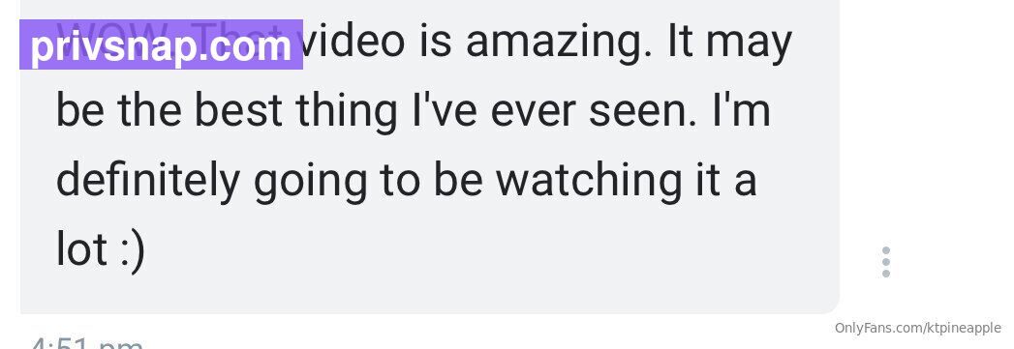This screenshot has height=349, width=1014.
Task: Select the gray chat message bubble
Action: click(x=430, y=157)
